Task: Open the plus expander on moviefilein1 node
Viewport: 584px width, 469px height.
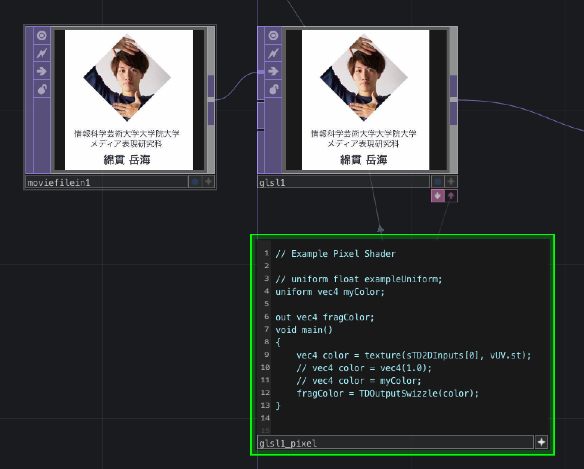Action: coord(208,181)
